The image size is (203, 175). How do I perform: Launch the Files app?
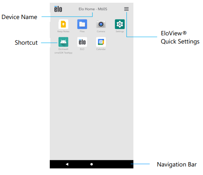pyautogui.click(x=82, y=24)
